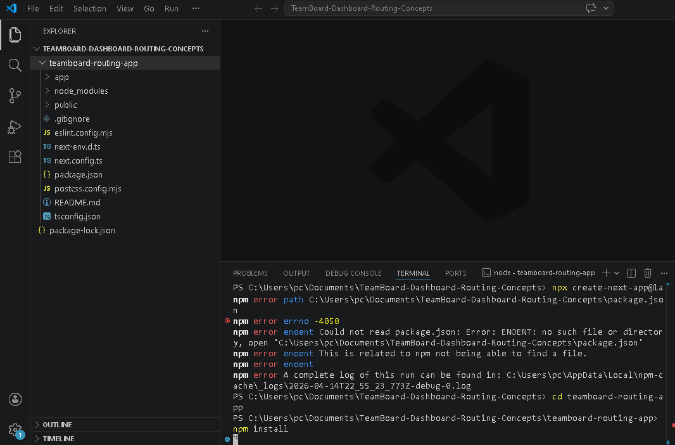This screenshot has height=445, width=675.
Task: Click the node terminal shell icon
Action: [486, 273]
